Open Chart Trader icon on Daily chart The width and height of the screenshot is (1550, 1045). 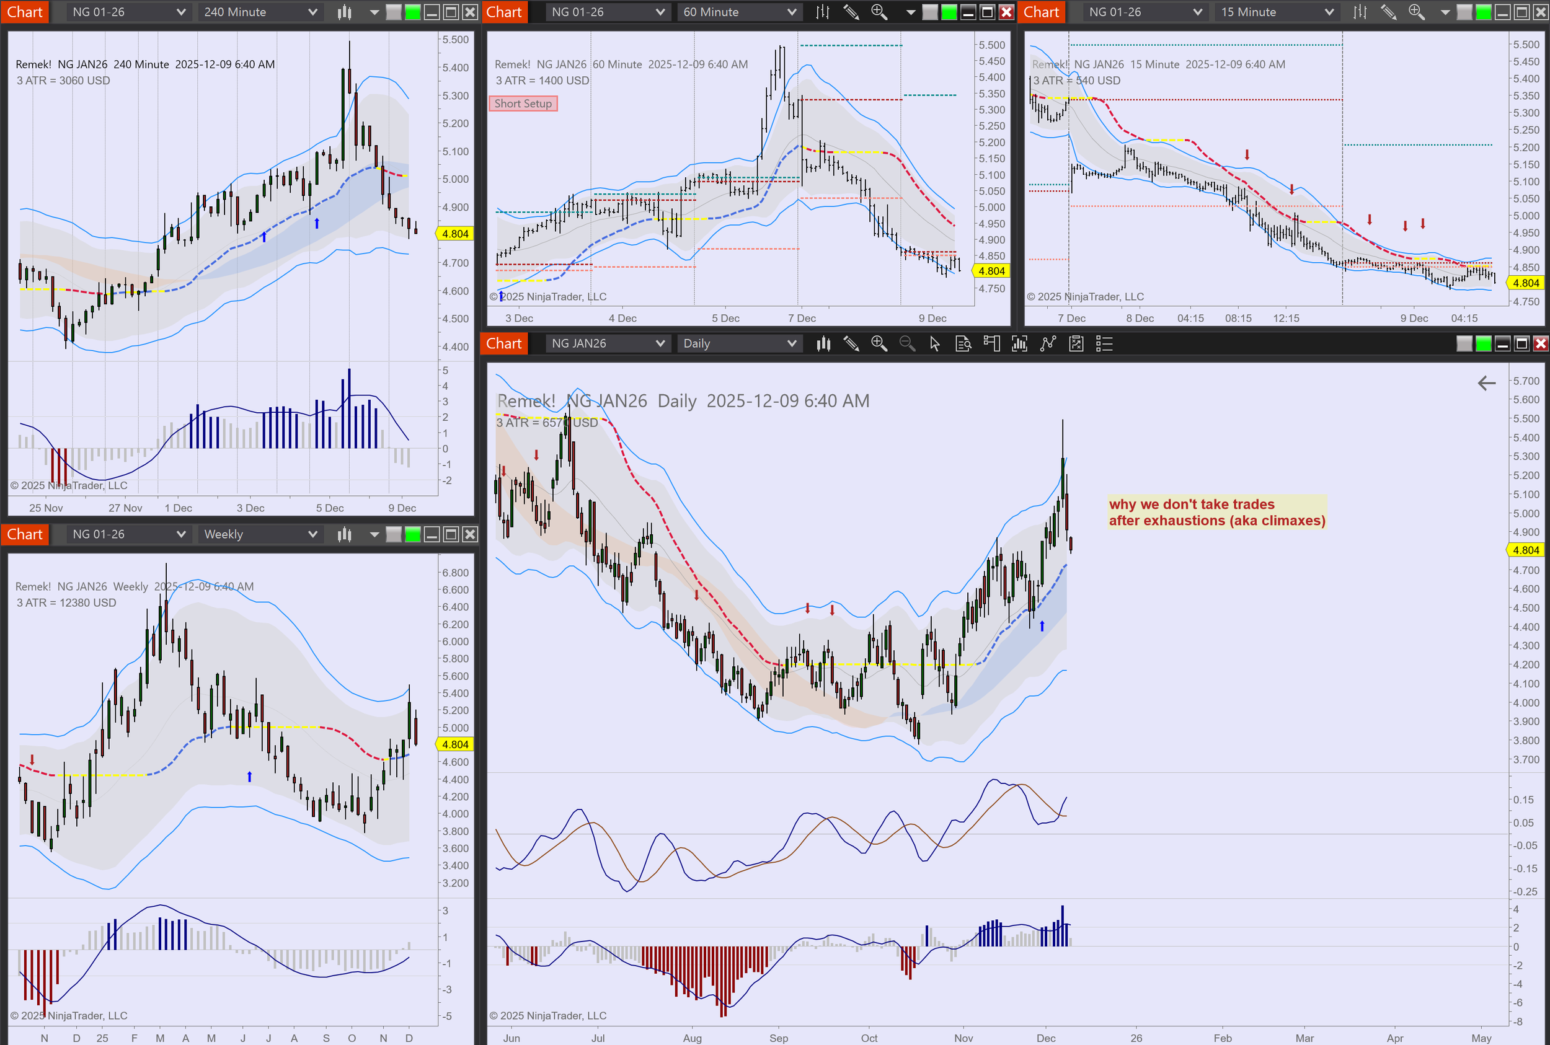991,343
